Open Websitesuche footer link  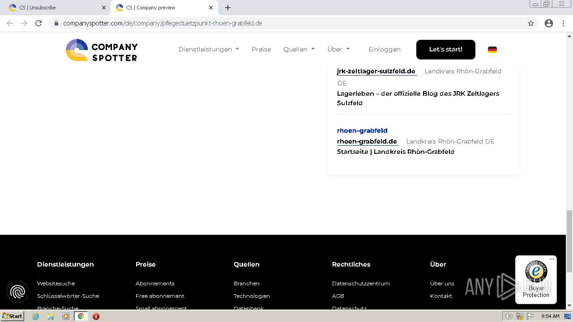56,284
